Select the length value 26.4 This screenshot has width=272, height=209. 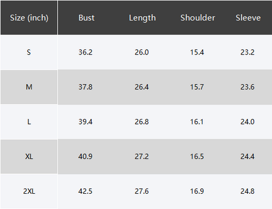[142, 87]
